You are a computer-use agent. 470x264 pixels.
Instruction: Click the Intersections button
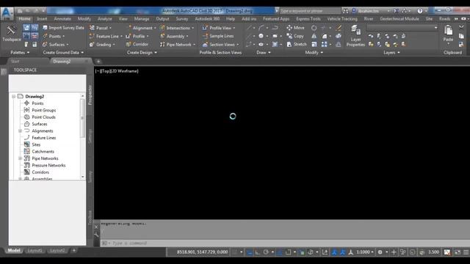[176, 28]
